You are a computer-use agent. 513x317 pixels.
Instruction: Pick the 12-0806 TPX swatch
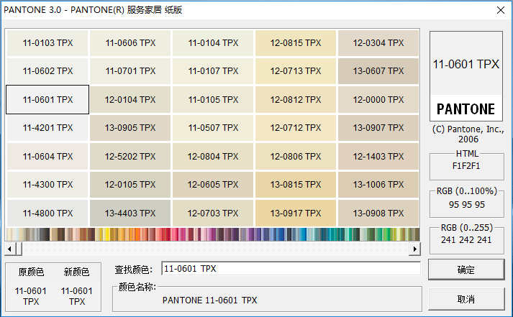click(296, 156)
